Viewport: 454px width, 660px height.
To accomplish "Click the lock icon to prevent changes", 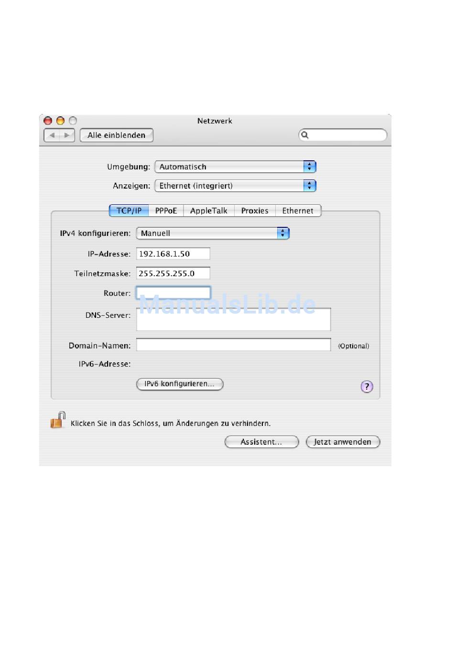I will (58, 420).
